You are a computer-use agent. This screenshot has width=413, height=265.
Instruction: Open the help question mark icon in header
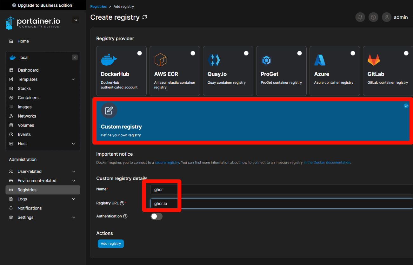373,17
